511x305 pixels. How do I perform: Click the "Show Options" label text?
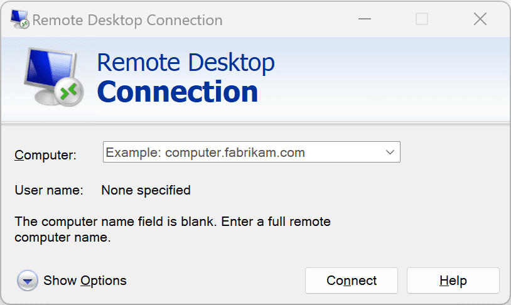85,281
